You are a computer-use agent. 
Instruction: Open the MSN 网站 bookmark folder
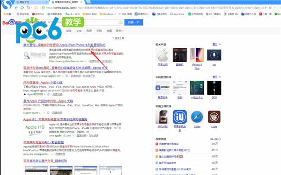[89, 14]
